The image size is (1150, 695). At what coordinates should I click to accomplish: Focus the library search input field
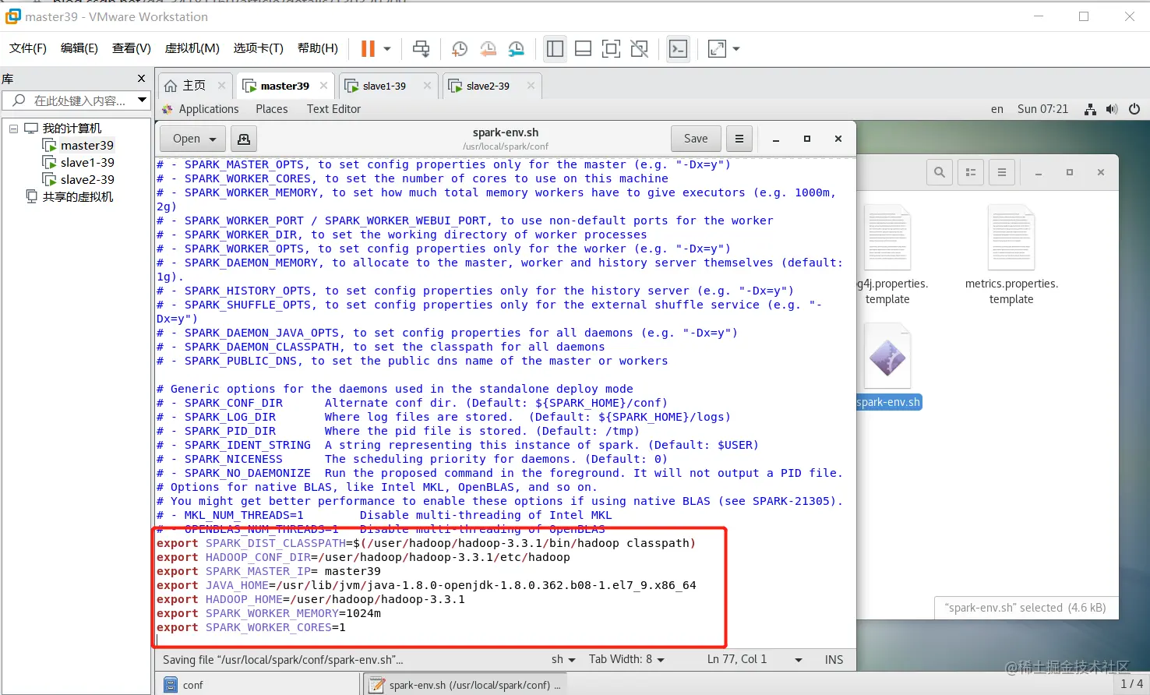(78, 101)
